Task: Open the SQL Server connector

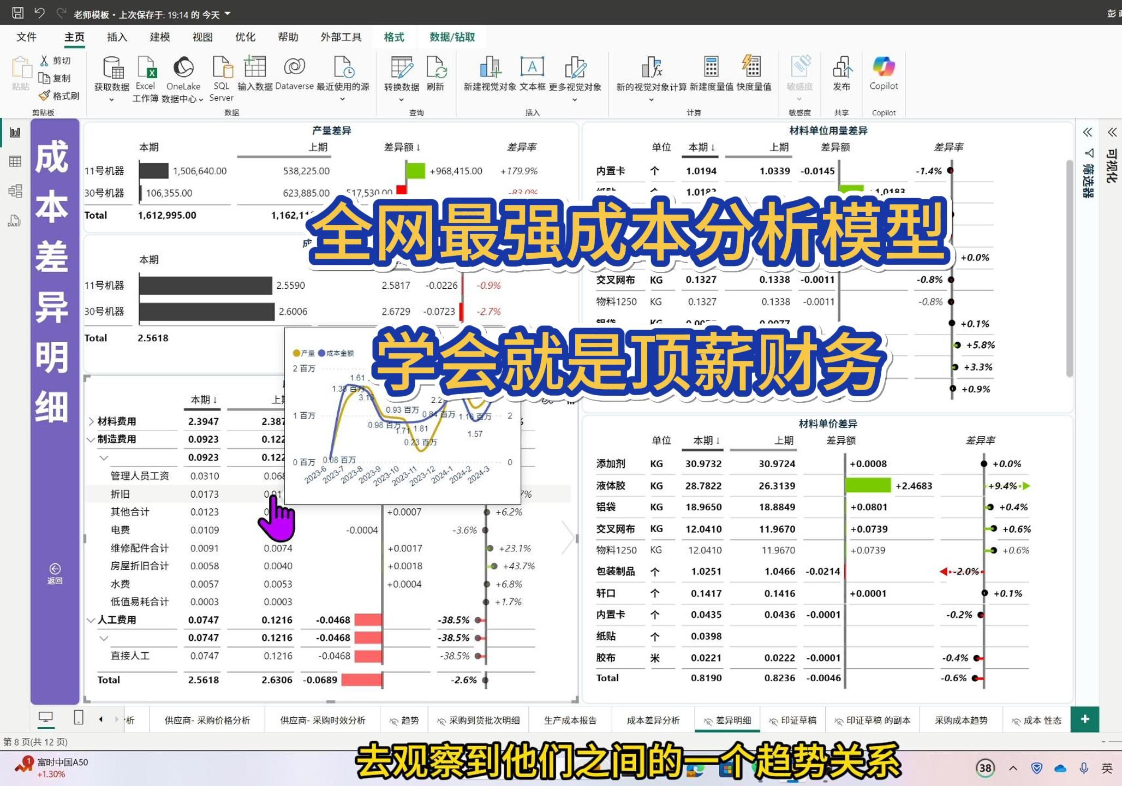Action: pyautogui.click(x=222, y=80)
